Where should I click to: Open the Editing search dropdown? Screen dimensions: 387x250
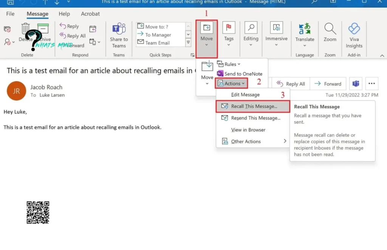pos(251,34)
